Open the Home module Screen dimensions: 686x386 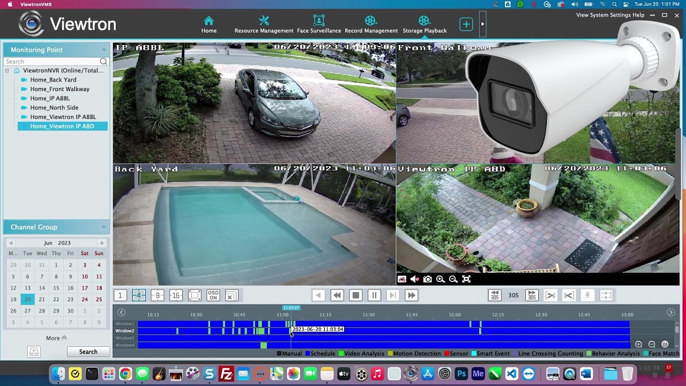209,25
